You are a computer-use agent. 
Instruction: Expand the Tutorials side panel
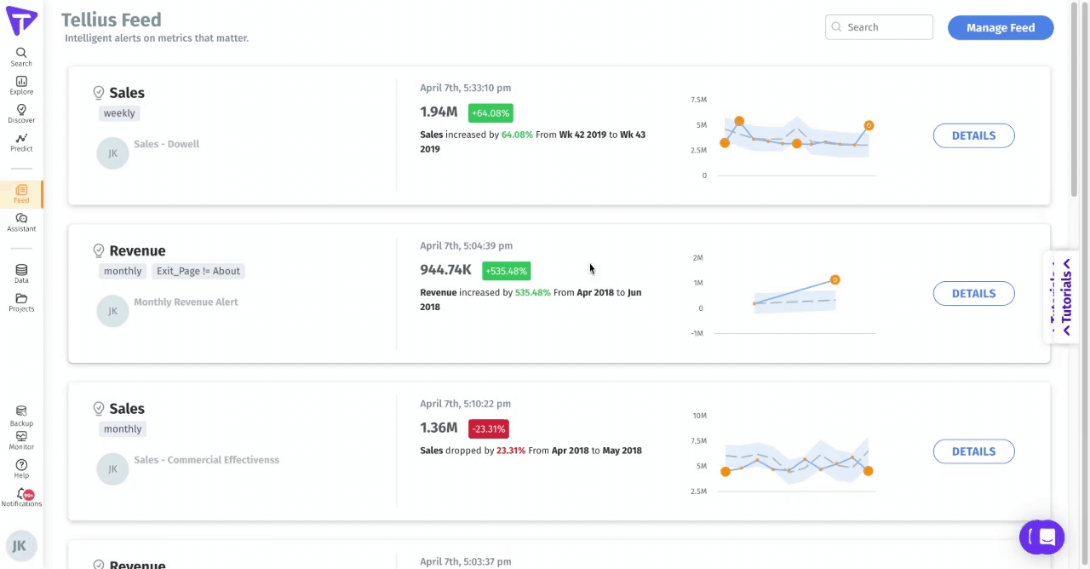[1065, 297]
